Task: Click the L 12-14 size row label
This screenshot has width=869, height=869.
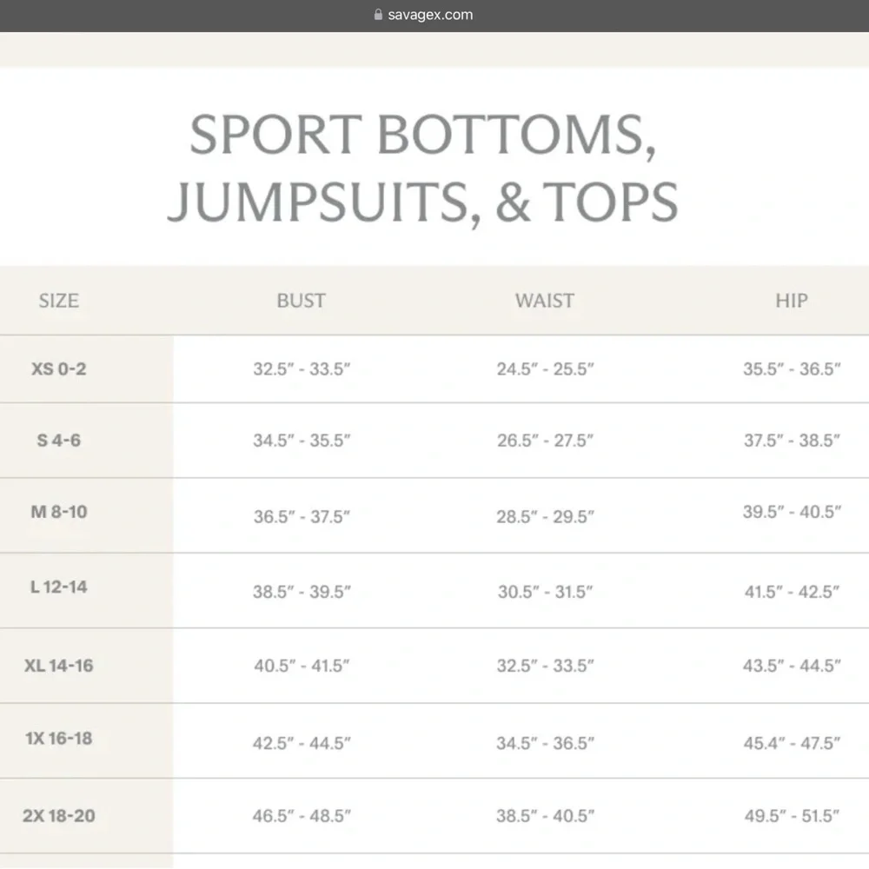Action: tap(59, 587)
